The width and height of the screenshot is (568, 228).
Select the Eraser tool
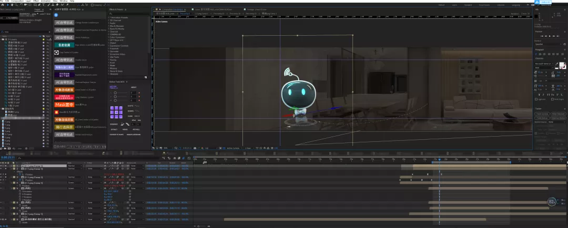(x=57, y=5)
